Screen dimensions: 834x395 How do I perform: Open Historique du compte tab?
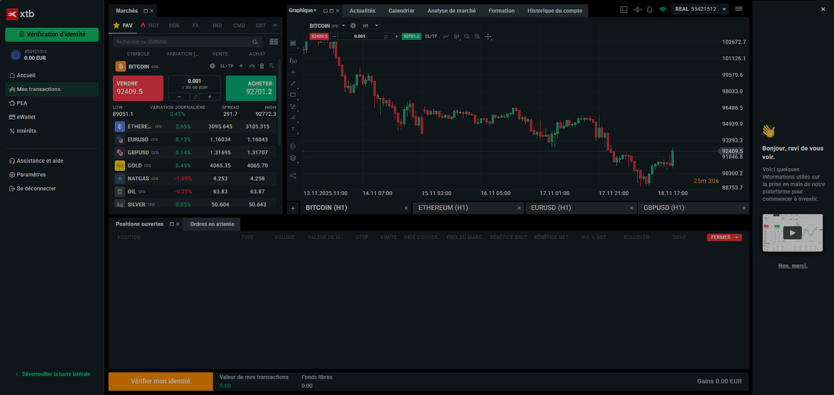pyautogui.click(x=555, y=11)
